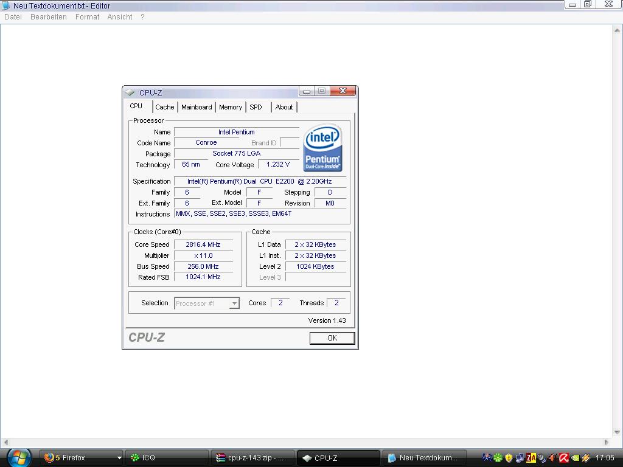Click the horizontal scrollbar left arrow
This screenshot has height=467, width=623.
pyautogui.click(x=6, y=443)
